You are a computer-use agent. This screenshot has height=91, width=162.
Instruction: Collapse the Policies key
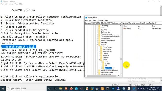click(97, 45)
